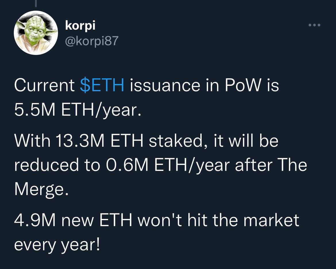336x269 pixels.
Task: Click the korpi display name
Action: coord(80,26)
